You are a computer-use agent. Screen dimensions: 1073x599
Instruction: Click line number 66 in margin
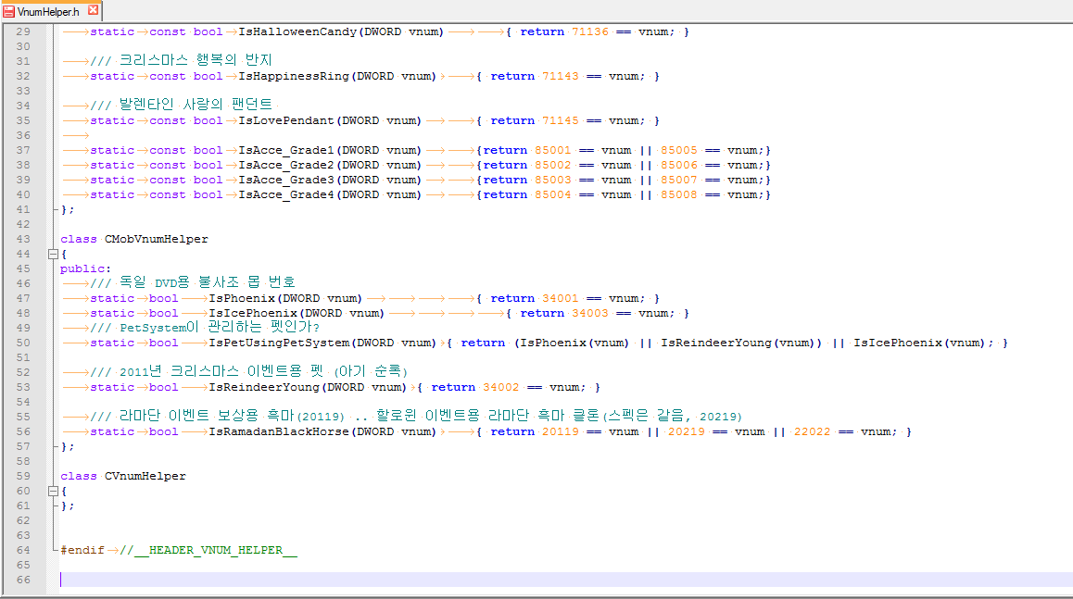pos(23,580)
